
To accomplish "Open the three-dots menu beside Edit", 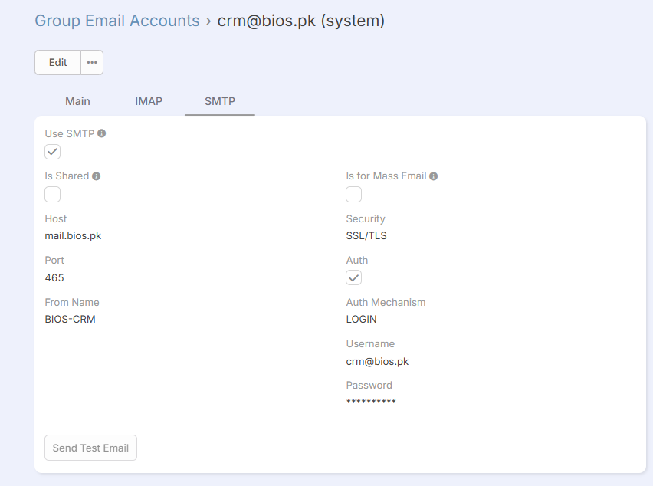I will [92, 63].
